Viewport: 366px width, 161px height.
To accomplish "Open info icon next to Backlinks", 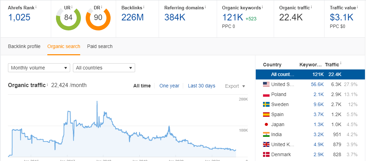I will tap(144, 7).
